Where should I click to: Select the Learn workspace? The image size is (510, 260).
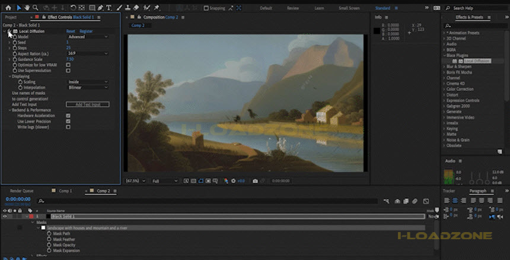pos(319,8)
